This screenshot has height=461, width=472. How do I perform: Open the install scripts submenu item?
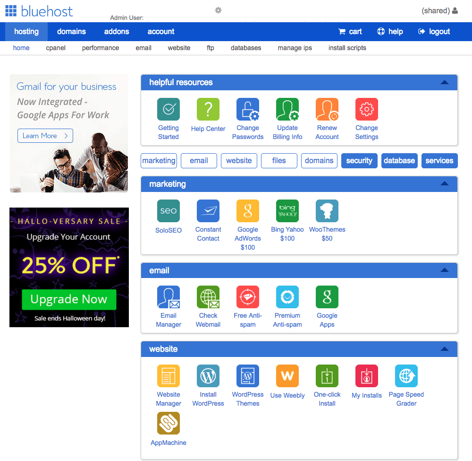(x=347, y=48)
